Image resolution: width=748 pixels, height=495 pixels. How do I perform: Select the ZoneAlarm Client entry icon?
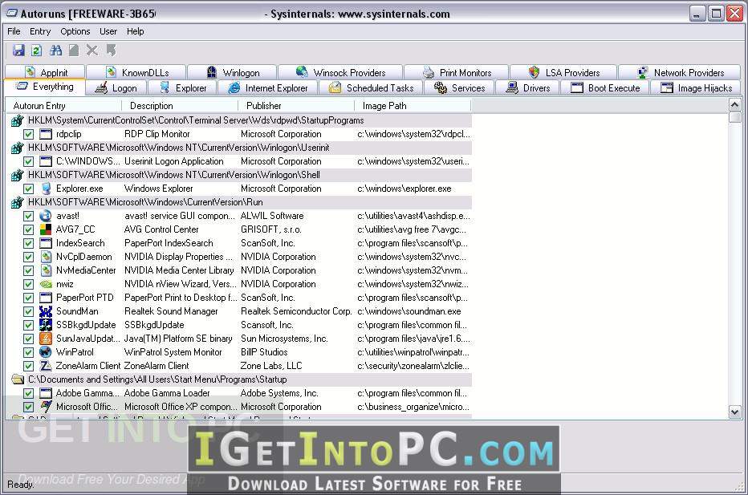(45, 366)
